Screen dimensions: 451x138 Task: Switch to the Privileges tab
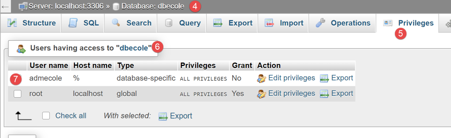point(416,23)
